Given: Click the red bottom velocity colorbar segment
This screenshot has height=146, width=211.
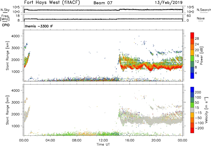Looking at the screenshot, I should tap(192, 130).
